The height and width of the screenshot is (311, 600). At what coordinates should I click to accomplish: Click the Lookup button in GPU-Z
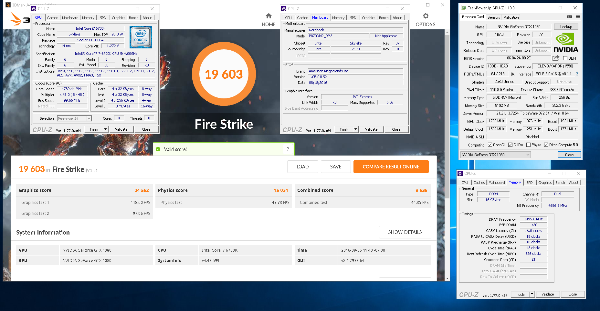(566, 27)
